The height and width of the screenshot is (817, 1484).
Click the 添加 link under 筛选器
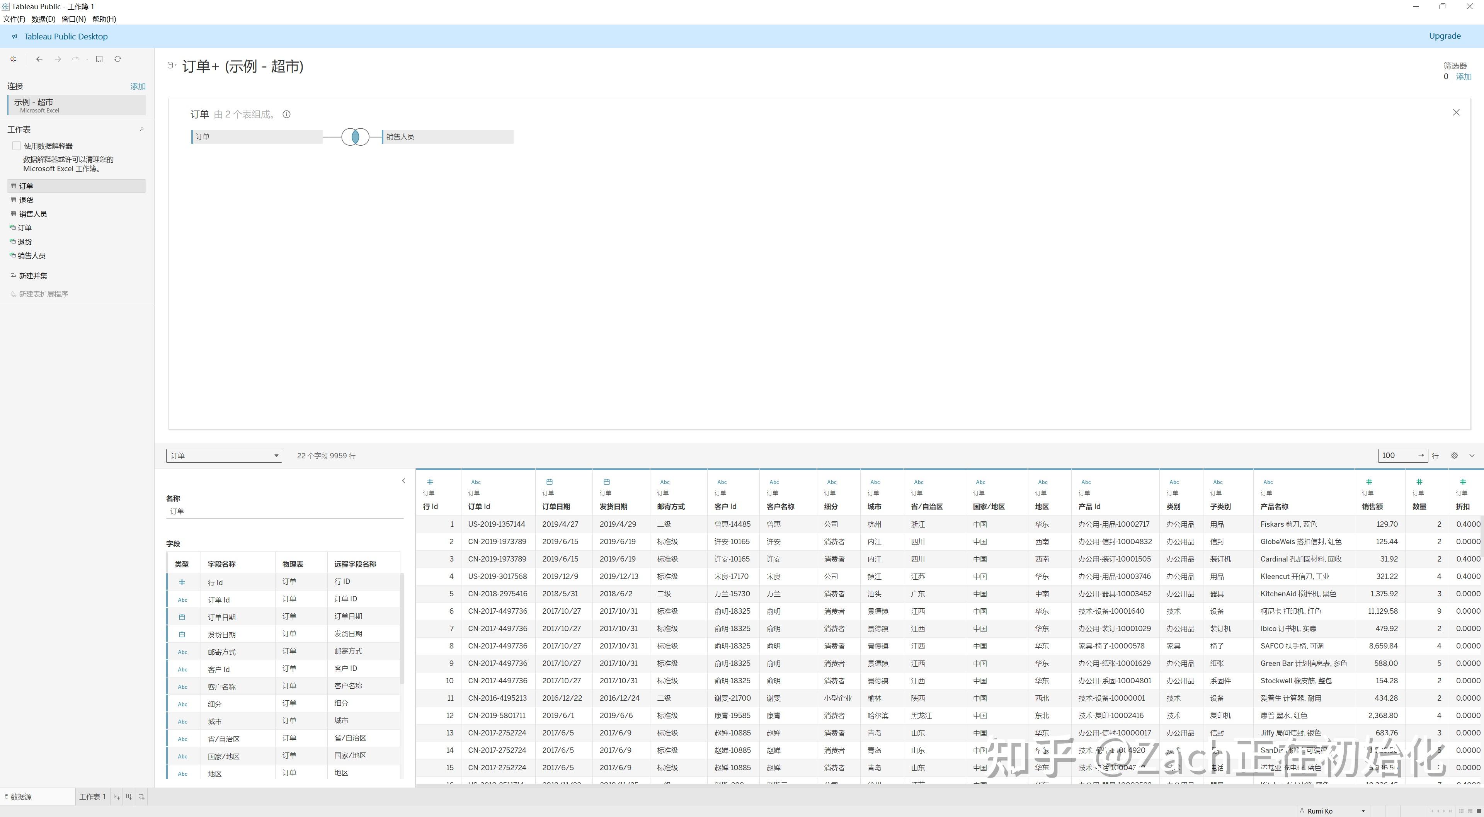click(x=1463, y=77)
